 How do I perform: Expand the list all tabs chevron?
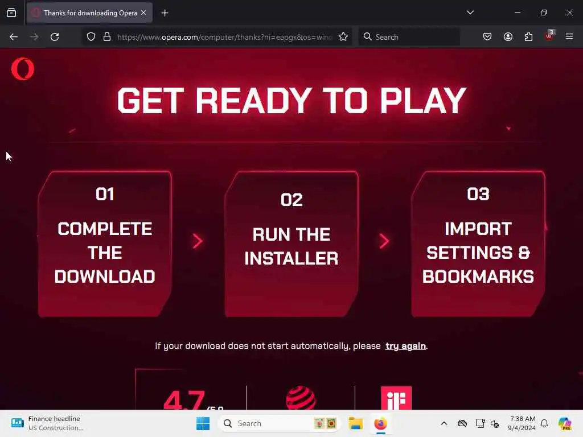[470, 13]
